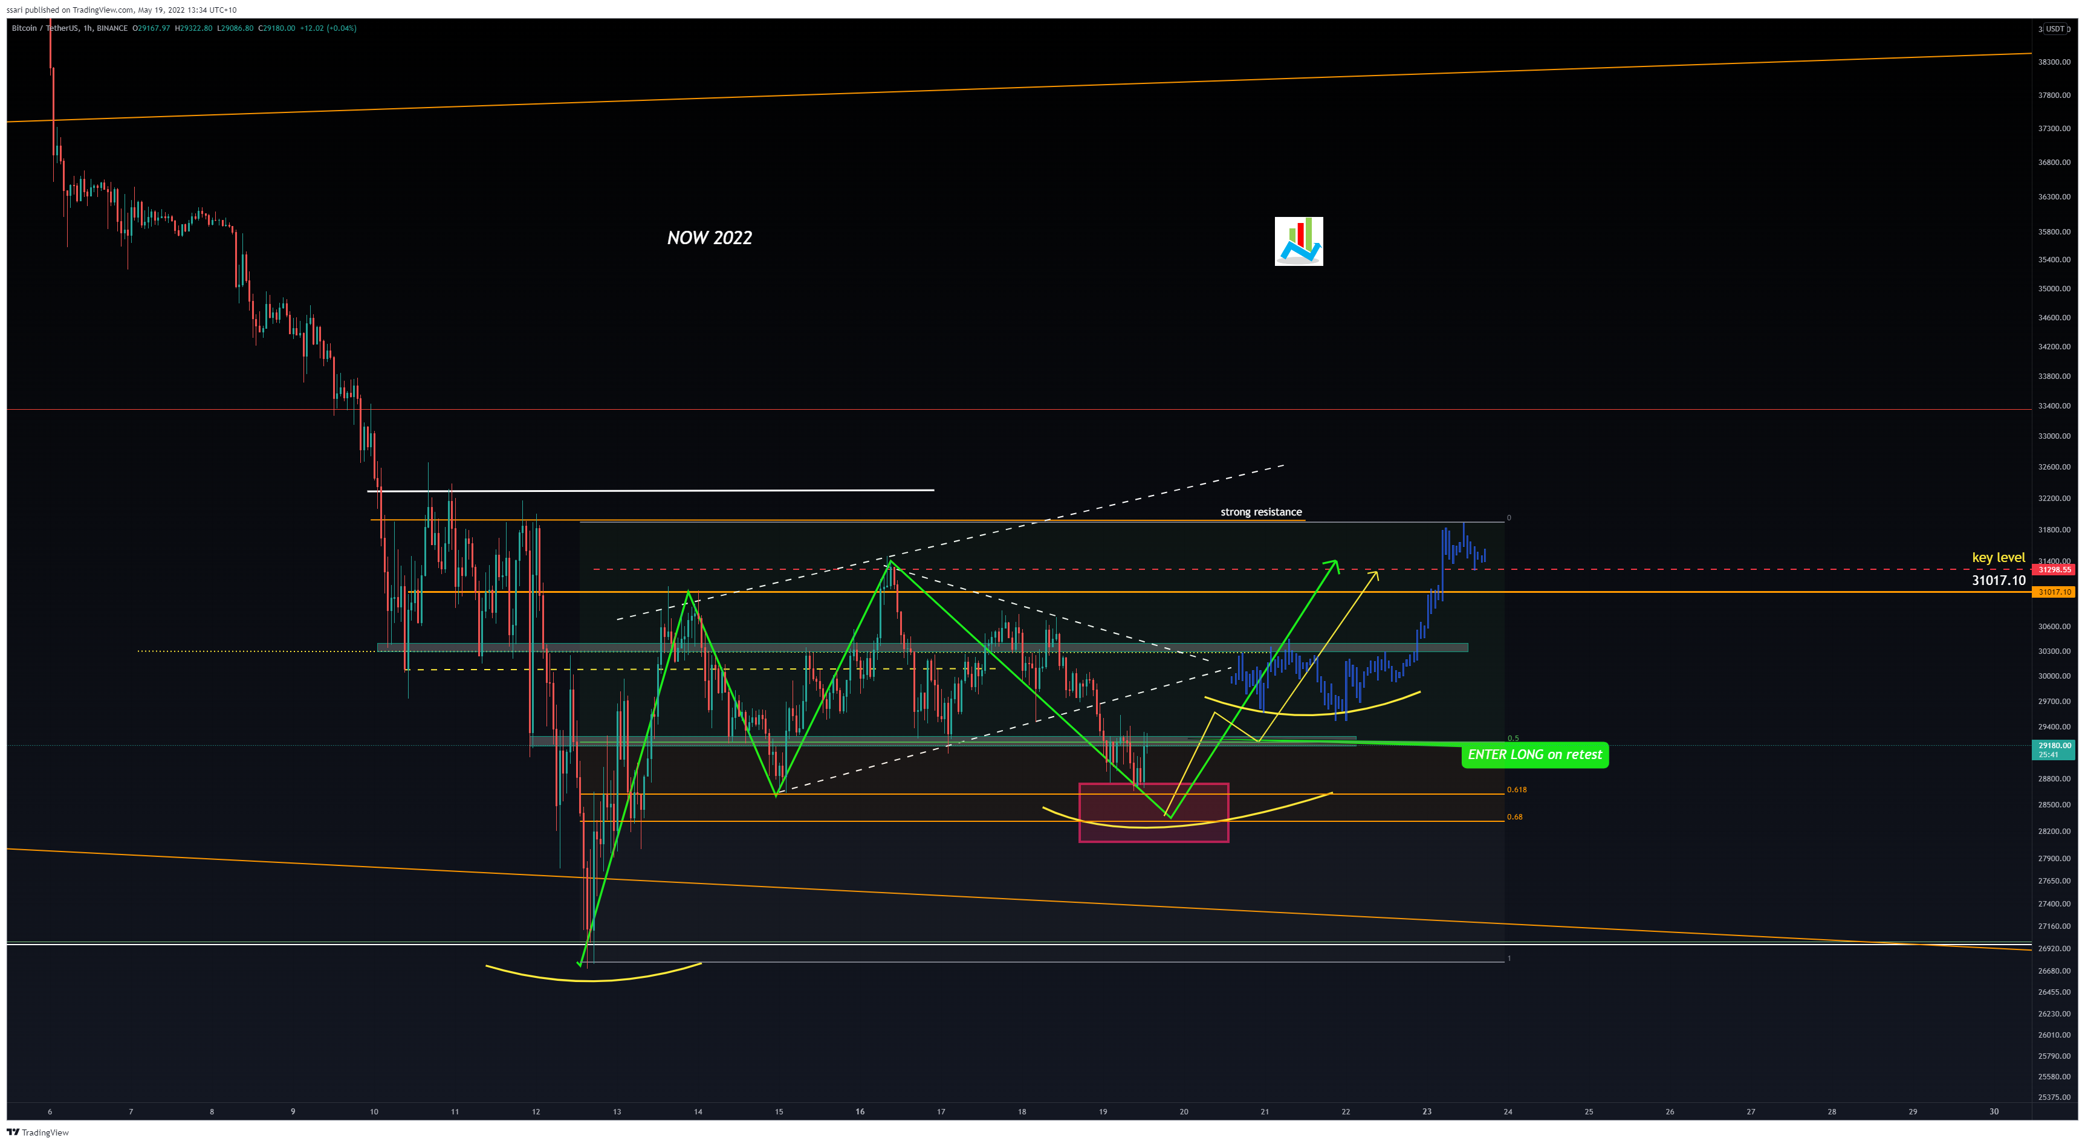Click the change value +12.02 (+0.04%)

[328, 28]
